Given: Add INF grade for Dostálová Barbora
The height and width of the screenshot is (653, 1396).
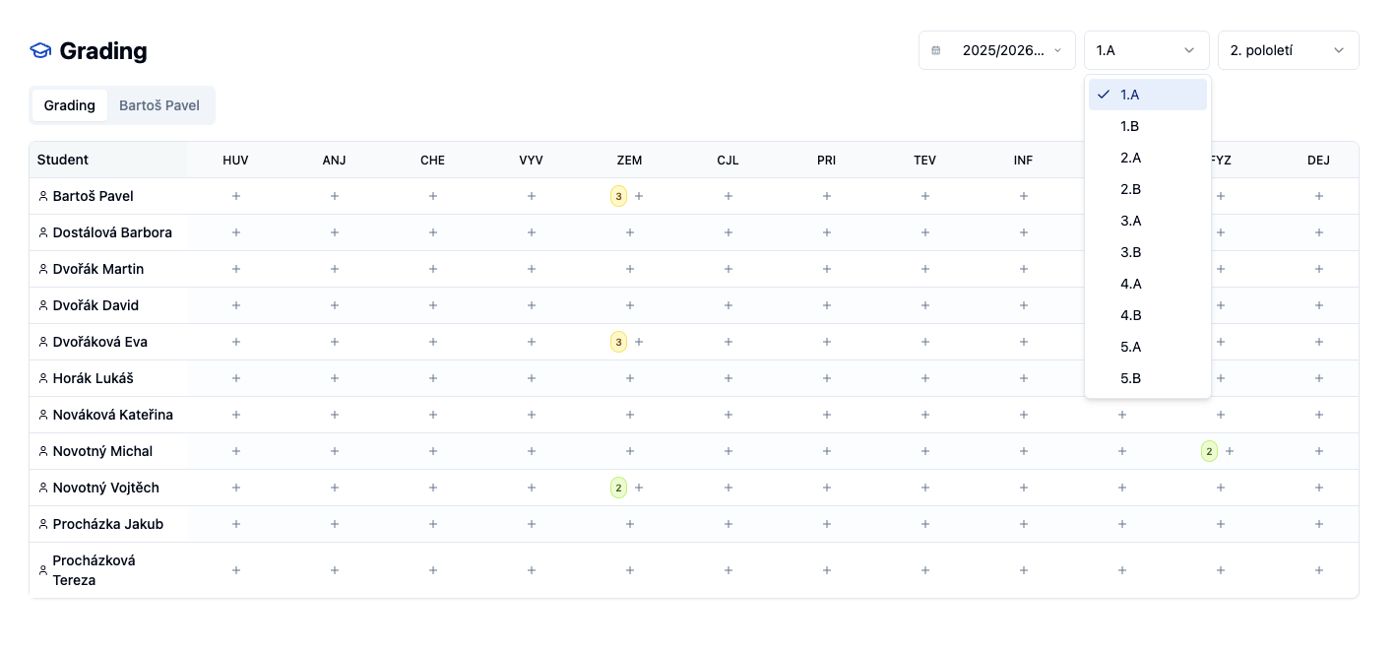Looking at the screenshot, I should 1024,232.
